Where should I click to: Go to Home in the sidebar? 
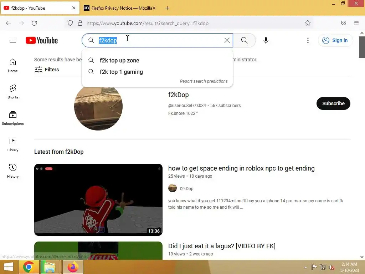(x=13, y=66)
